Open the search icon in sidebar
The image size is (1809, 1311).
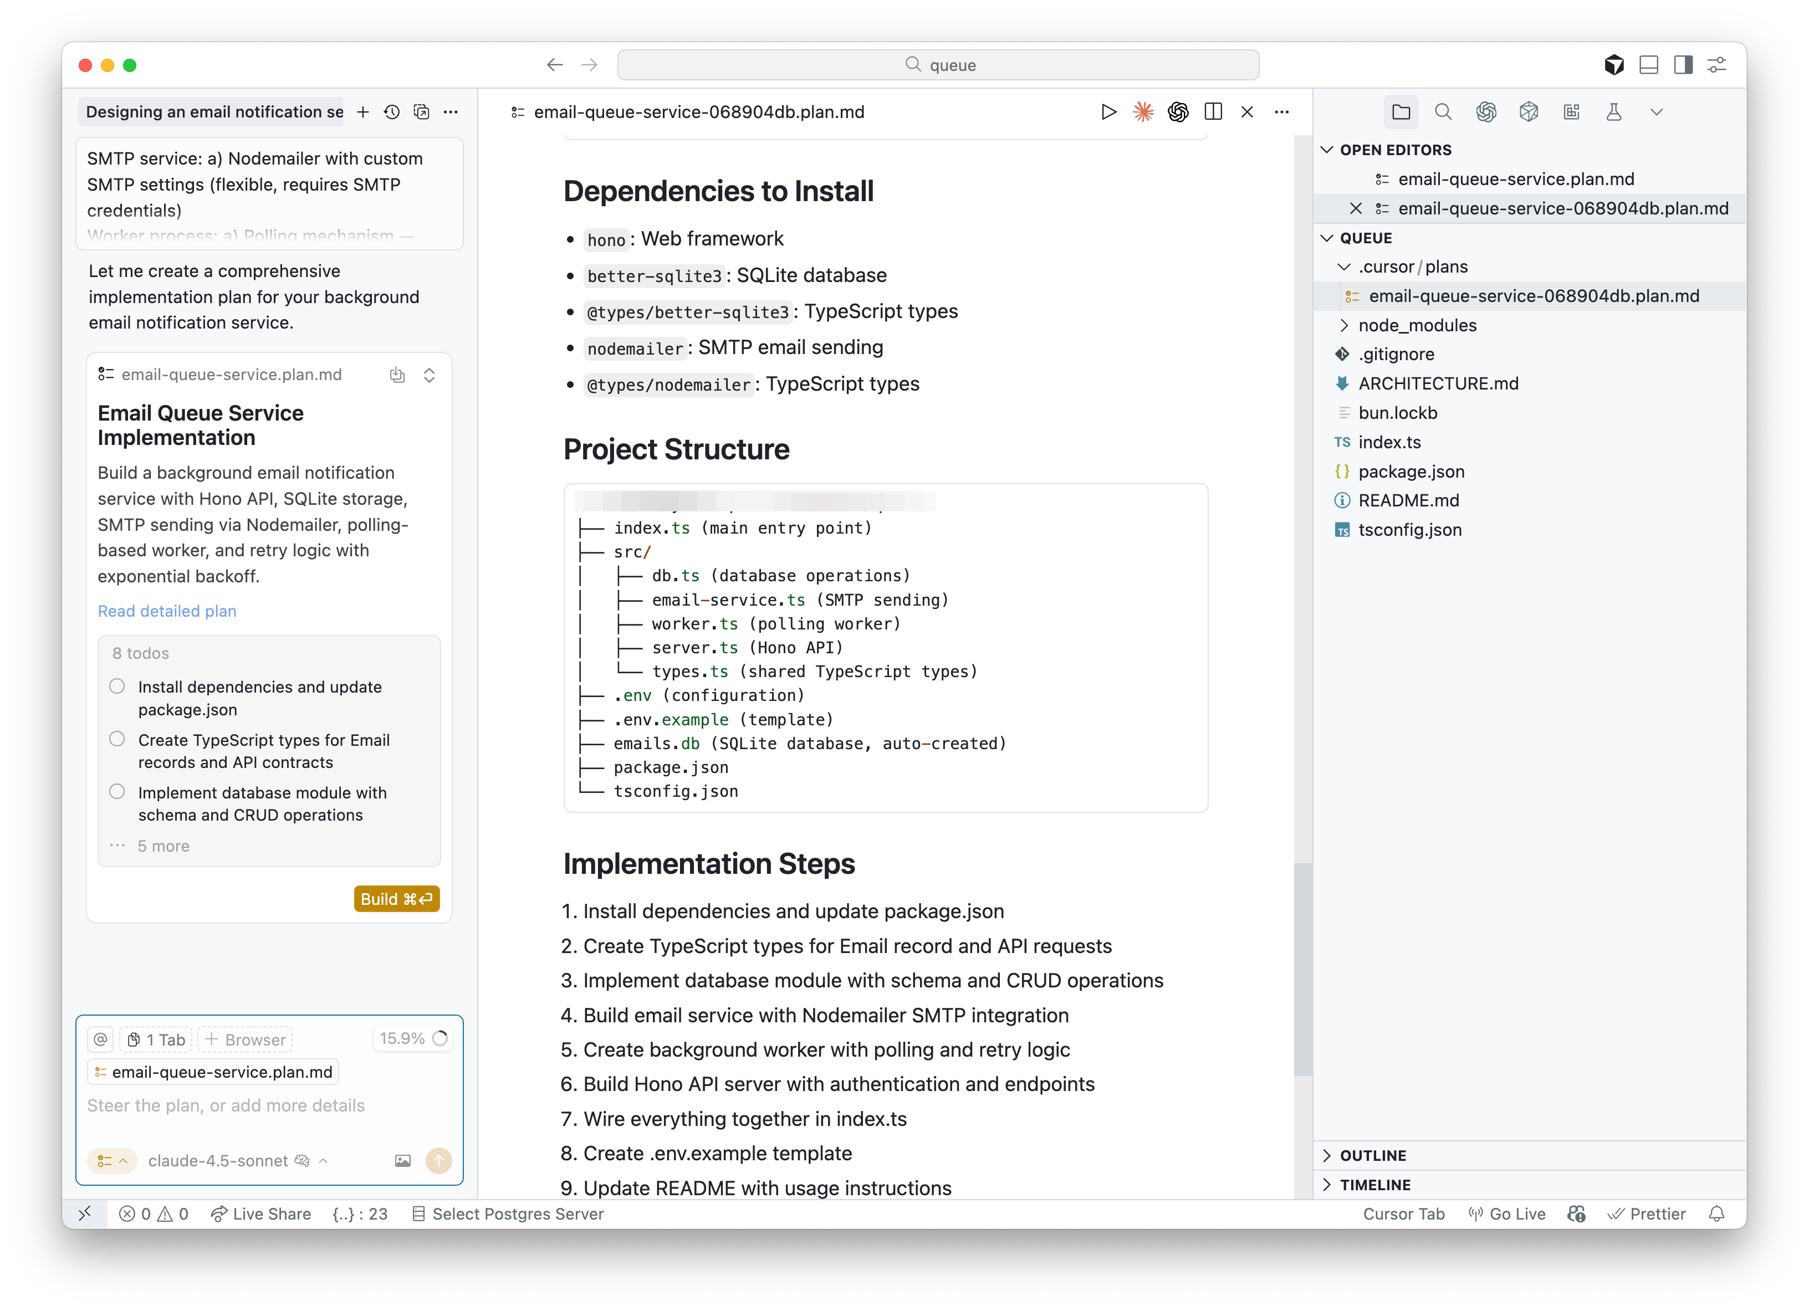click(1443, 111)
